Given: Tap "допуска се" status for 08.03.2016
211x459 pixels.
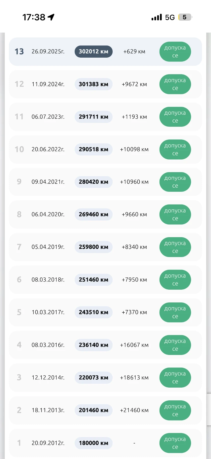Looking at the screenshot, I should [175, 345].
